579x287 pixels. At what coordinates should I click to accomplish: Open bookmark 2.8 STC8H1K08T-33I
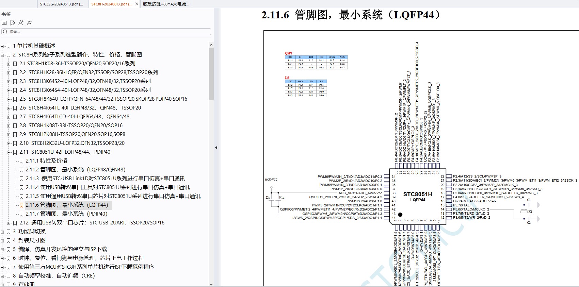[x=71, y=125]
